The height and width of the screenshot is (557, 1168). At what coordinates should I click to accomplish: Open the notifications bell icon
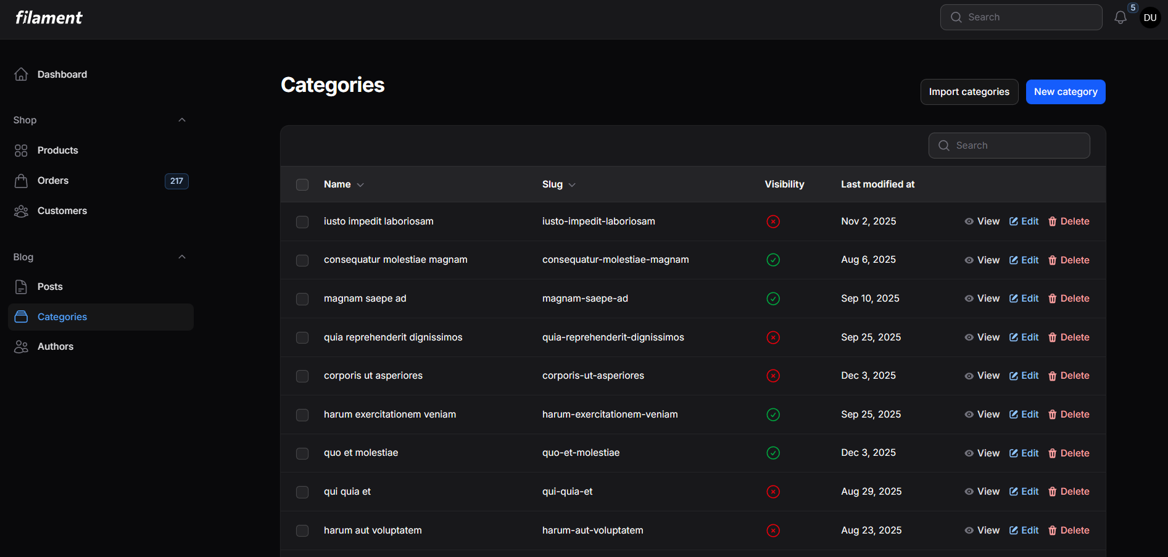tap(1120, 18)
